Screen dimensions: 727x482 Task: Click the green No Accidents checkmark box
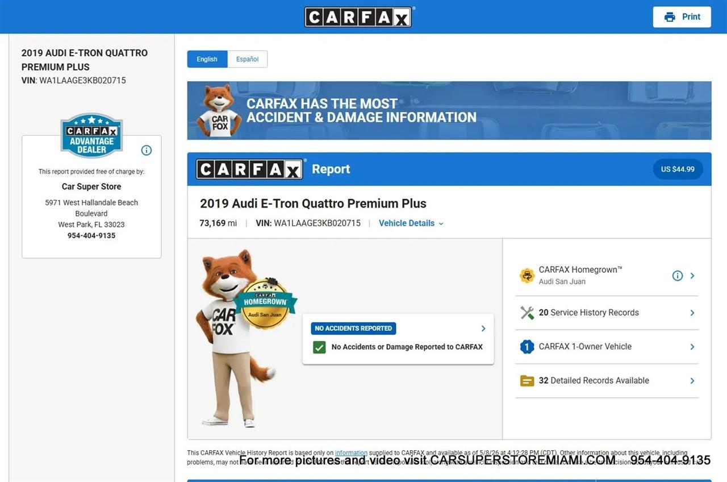tap(319, 347)
